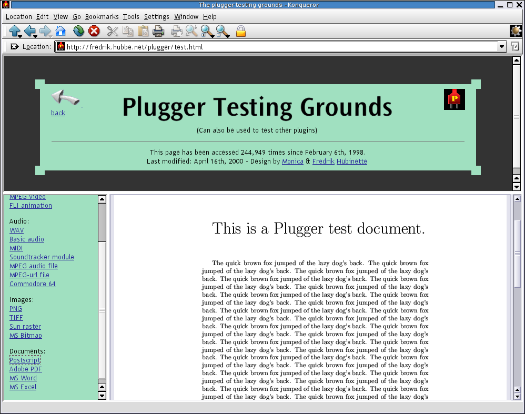
Task: Click the yellow padlock security icon
Action: tap(241, 31)
